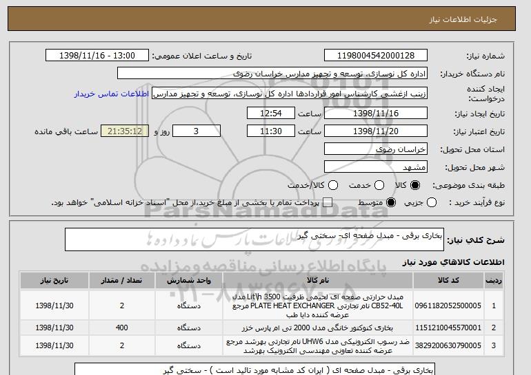The image size is (531, 375).
Task: Select the متوسط purchase type radio
Action: (391, 203)
